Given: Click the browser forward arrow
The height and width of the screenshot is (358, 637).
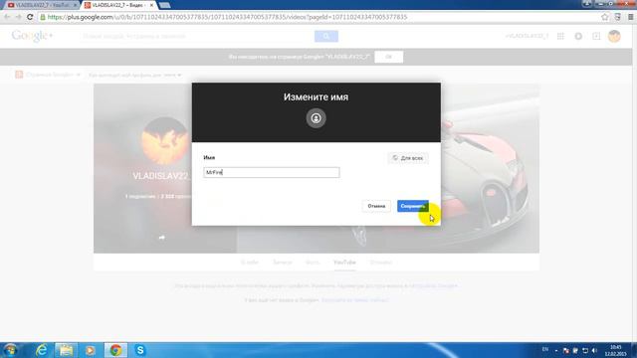Looking at the screenshot, I should point(18,17).
